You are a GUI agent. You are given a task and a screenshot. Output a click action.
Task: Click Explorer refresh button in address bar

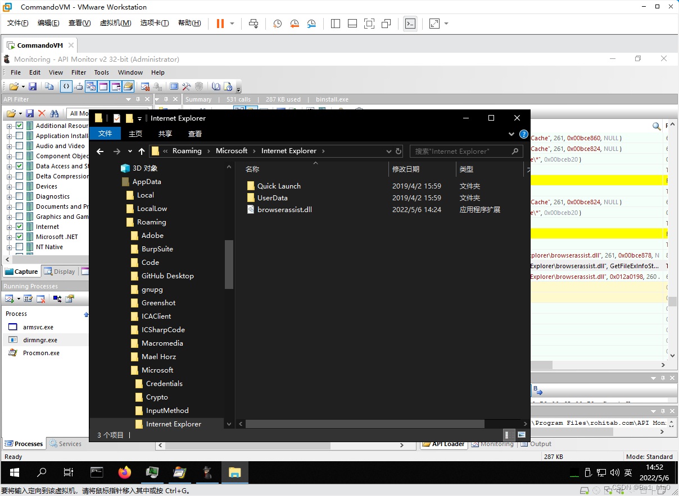click(x=399, y=151)
